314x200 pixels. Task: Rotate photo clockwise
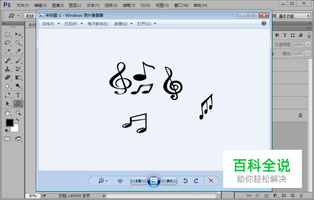pos(196,181)
